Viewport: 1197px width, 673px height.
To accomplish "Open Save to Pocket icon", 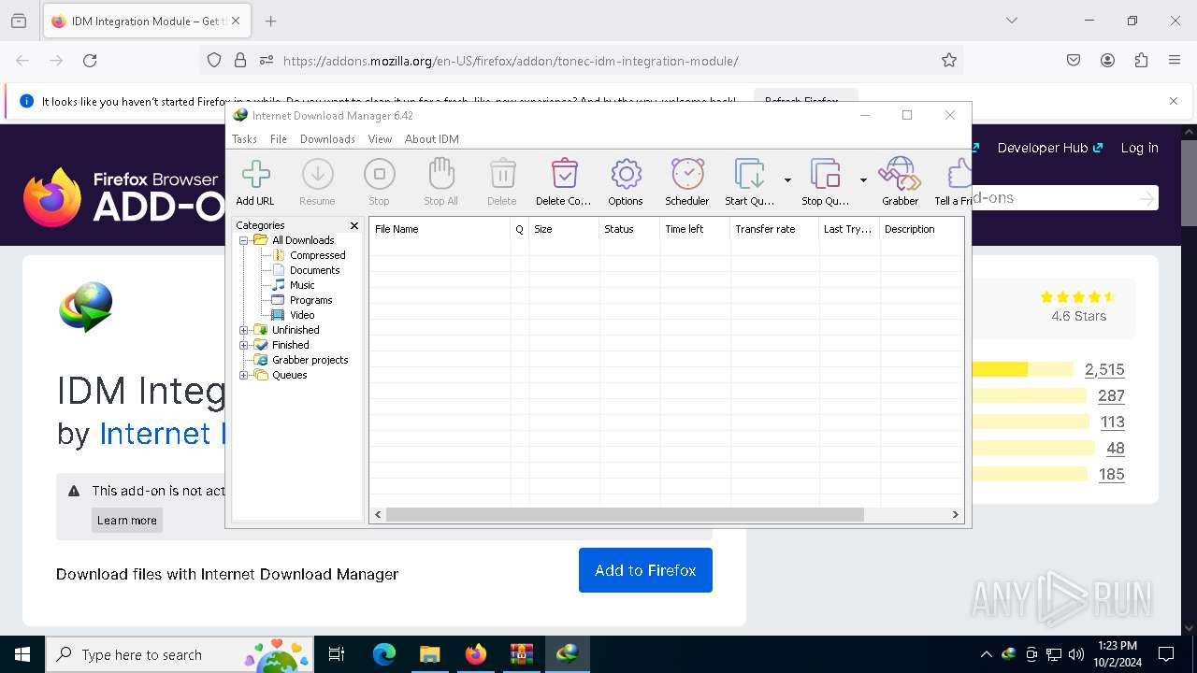I will [1074, 61].
